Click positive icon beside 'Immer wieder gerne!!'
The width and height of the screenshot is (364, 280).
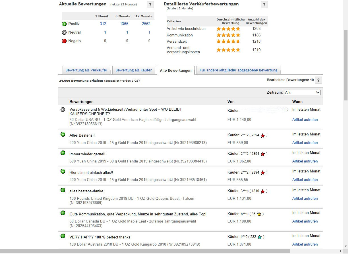(63, 153)
